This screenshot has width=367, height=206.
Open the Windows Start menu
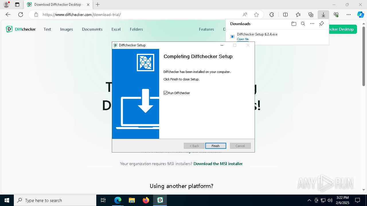7,200
